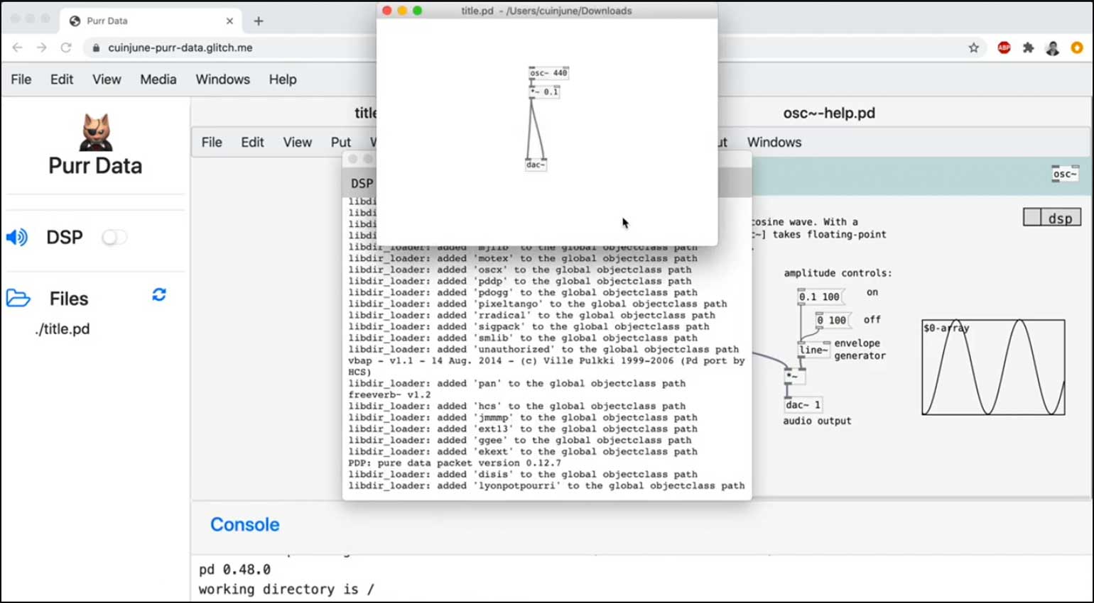This screenshot has width=1094, height=603.
Task: Click the 'PDP: pure data packet' log line
Action: pyautogui.click(x=455, y=463)
